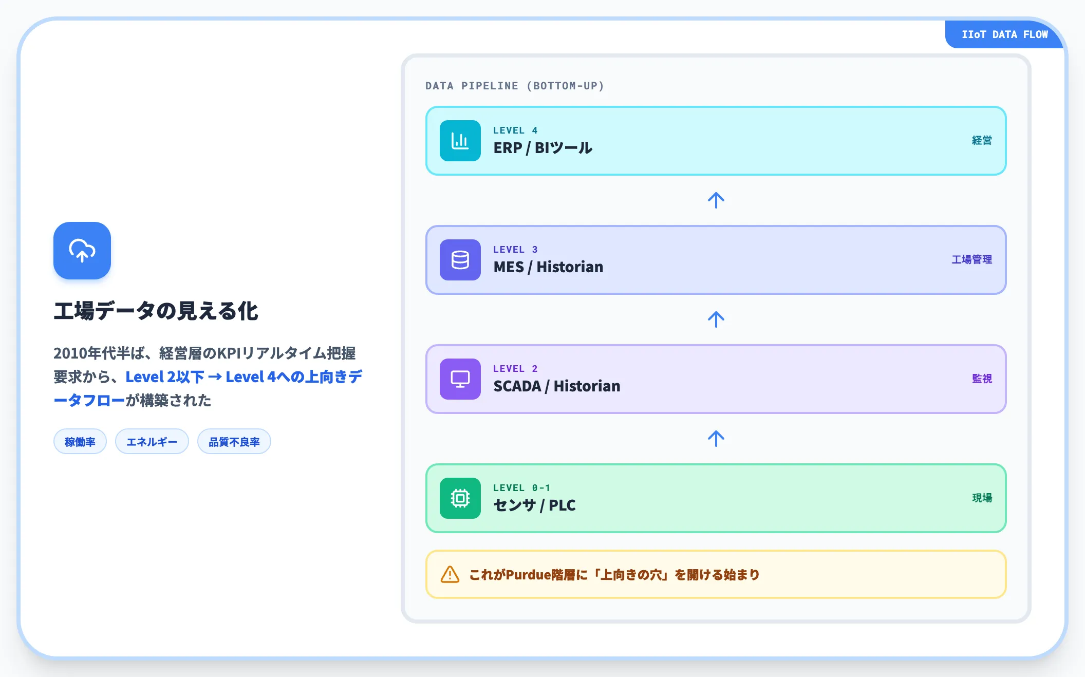Click the up arrow below MES / Historian
Screen dimensions: 1085x677
pyautogui.click(x=716, y=319)
